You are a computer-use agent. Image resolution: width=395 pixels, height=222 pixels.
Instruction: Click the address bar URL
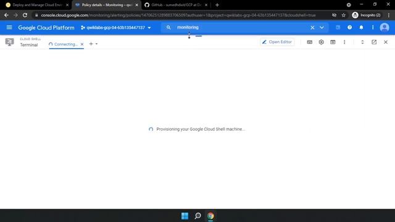pos(178,15)
